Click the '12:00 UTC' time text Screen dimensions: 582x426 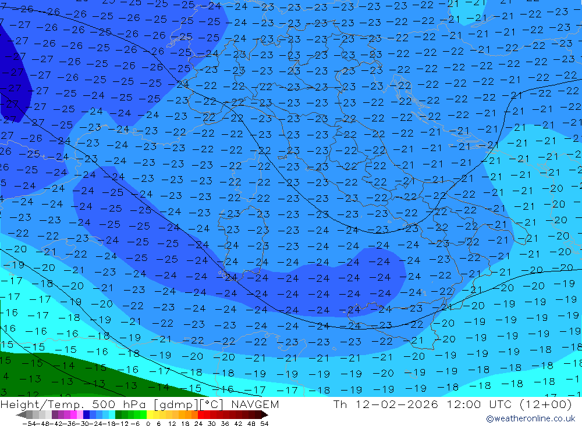[479, 404]
